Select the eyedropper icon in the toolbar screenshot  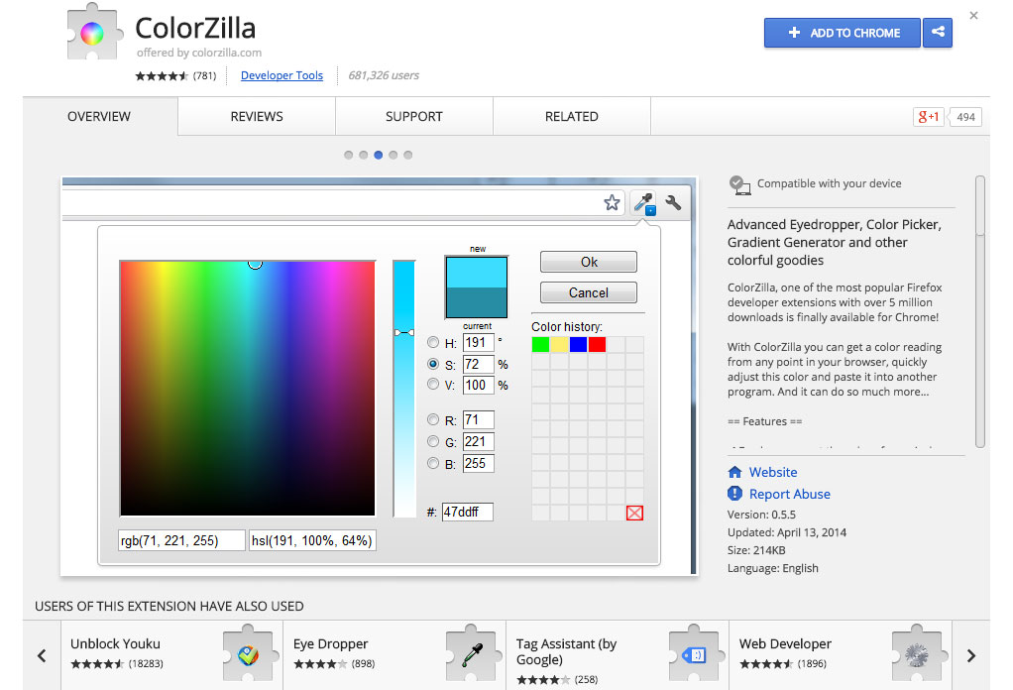pyautogui.click(x=642, y=202)
